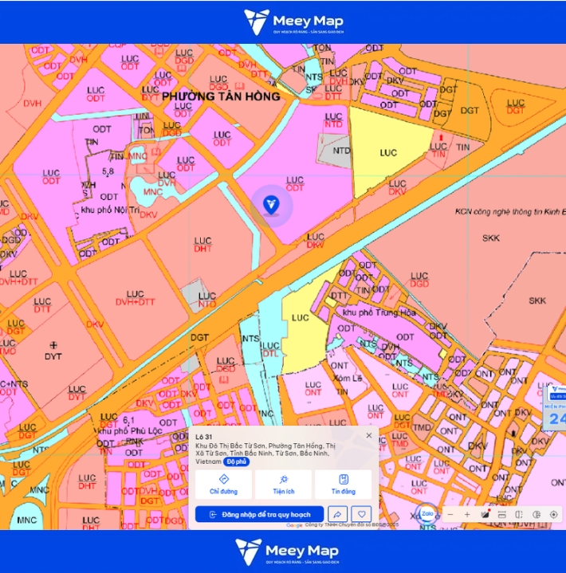Select the ruler measurement tool icon

pos(501,515)
